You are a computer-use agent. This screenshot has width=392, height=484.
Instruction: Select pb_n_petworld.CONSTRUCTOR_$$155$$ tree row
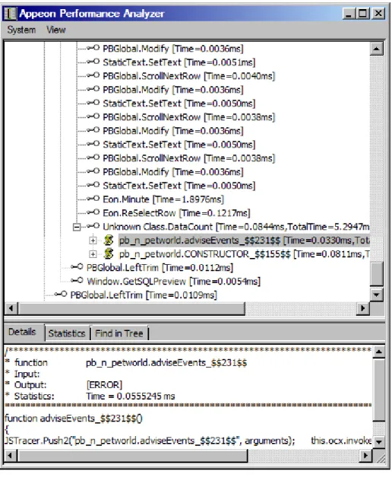[244, 254]
